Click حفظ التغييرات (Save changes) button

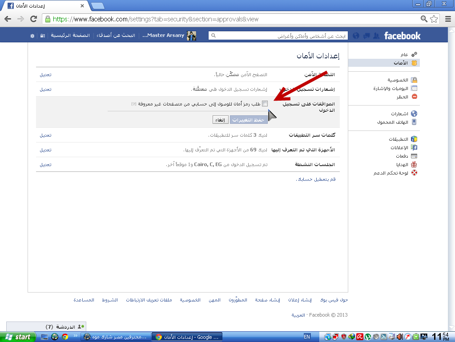pyautogui.click(x=249, y=120)
